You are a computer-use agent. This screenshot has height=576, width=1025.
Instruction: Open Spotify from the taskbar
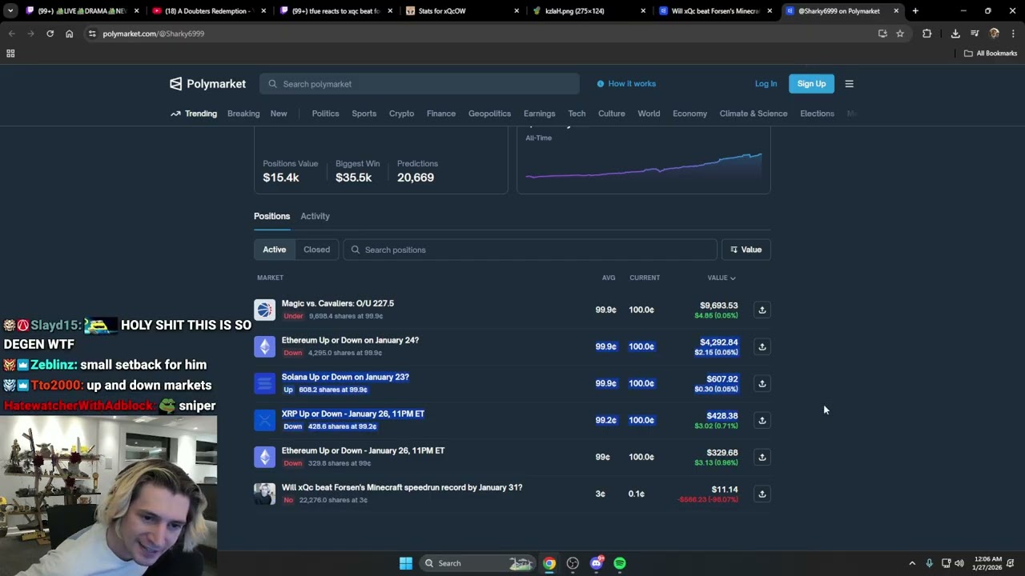click(x=620, y=563)
